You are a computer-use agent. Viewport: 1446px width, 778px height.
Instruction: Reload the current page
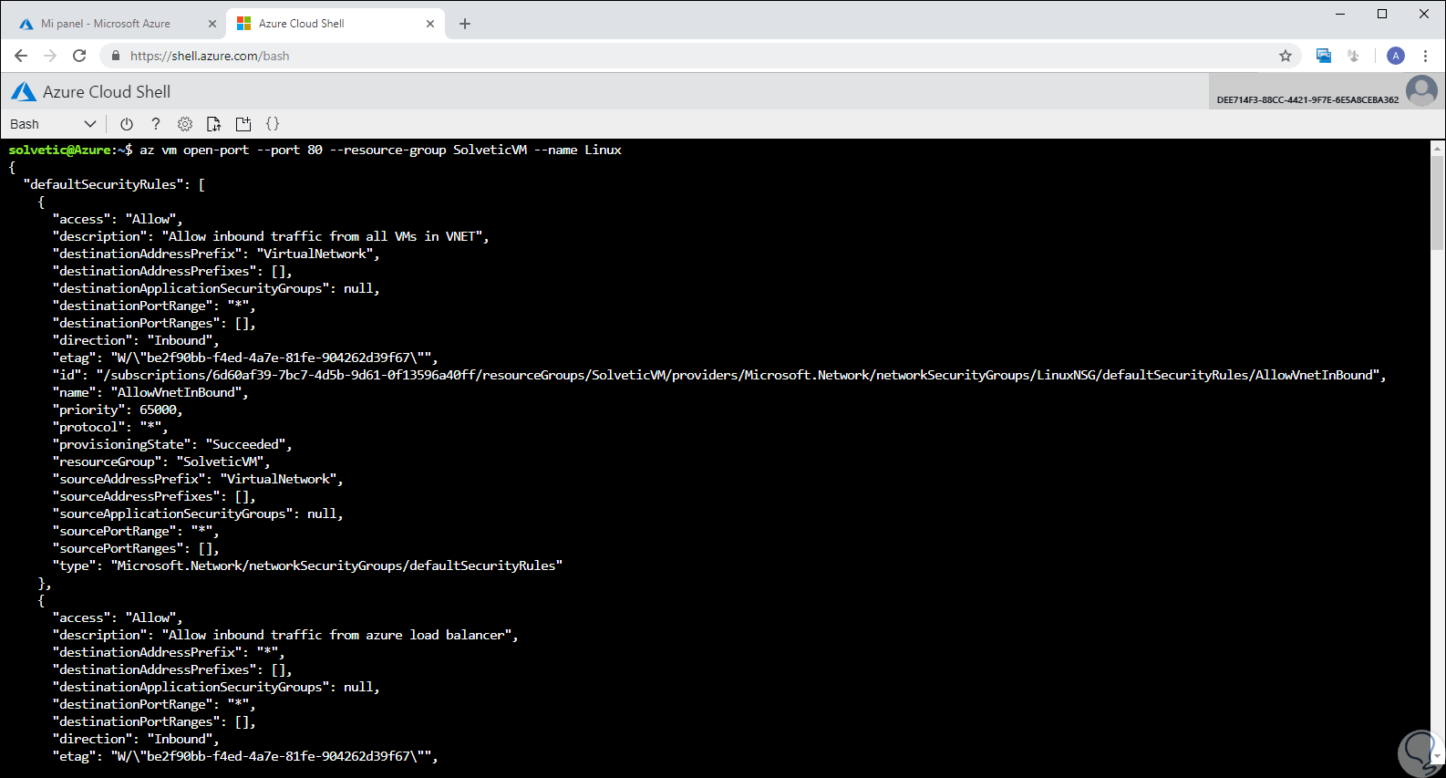pos(79,56)
